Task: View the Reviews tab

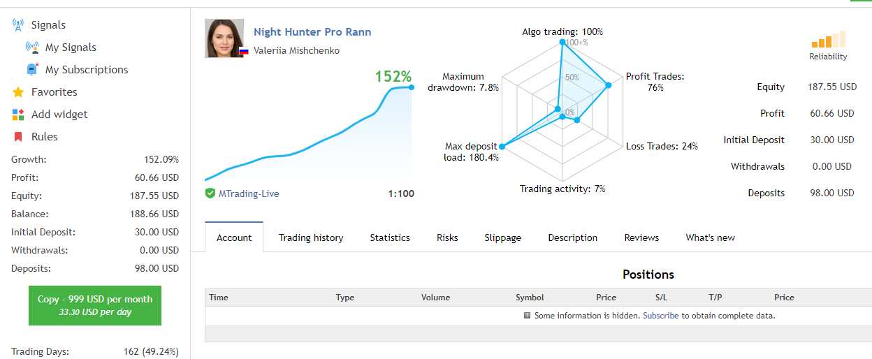Action: click(x=641, y=237)
